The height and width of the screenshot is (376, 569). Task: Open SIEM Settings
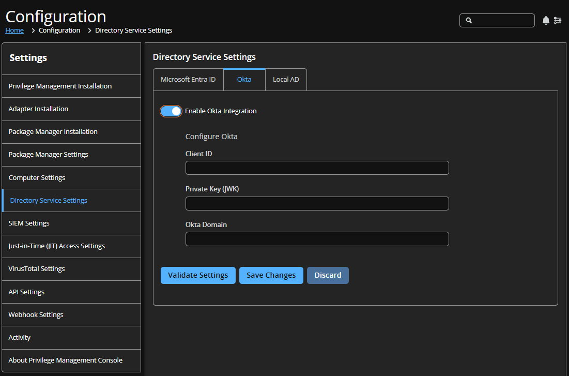71,223
